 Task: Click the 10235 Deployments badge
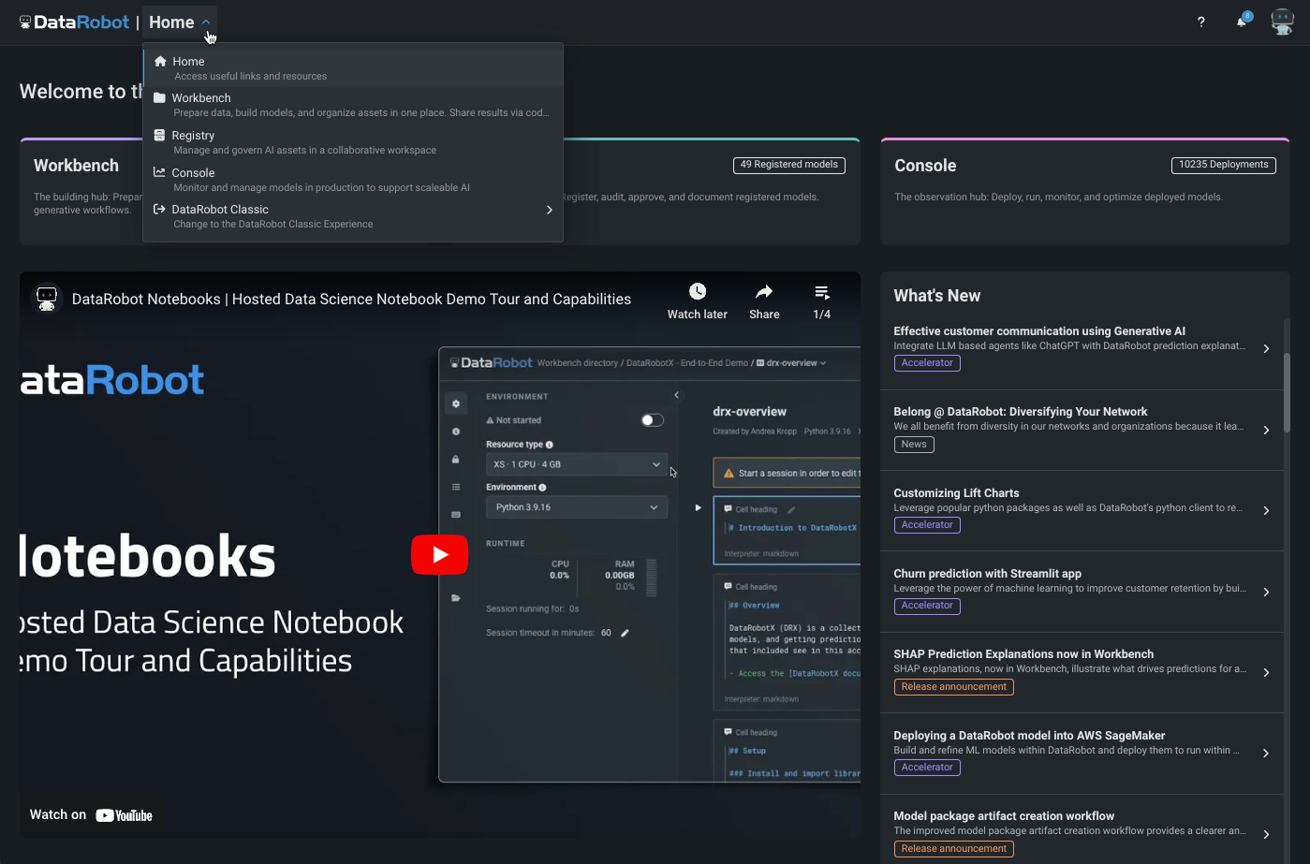1223,165
